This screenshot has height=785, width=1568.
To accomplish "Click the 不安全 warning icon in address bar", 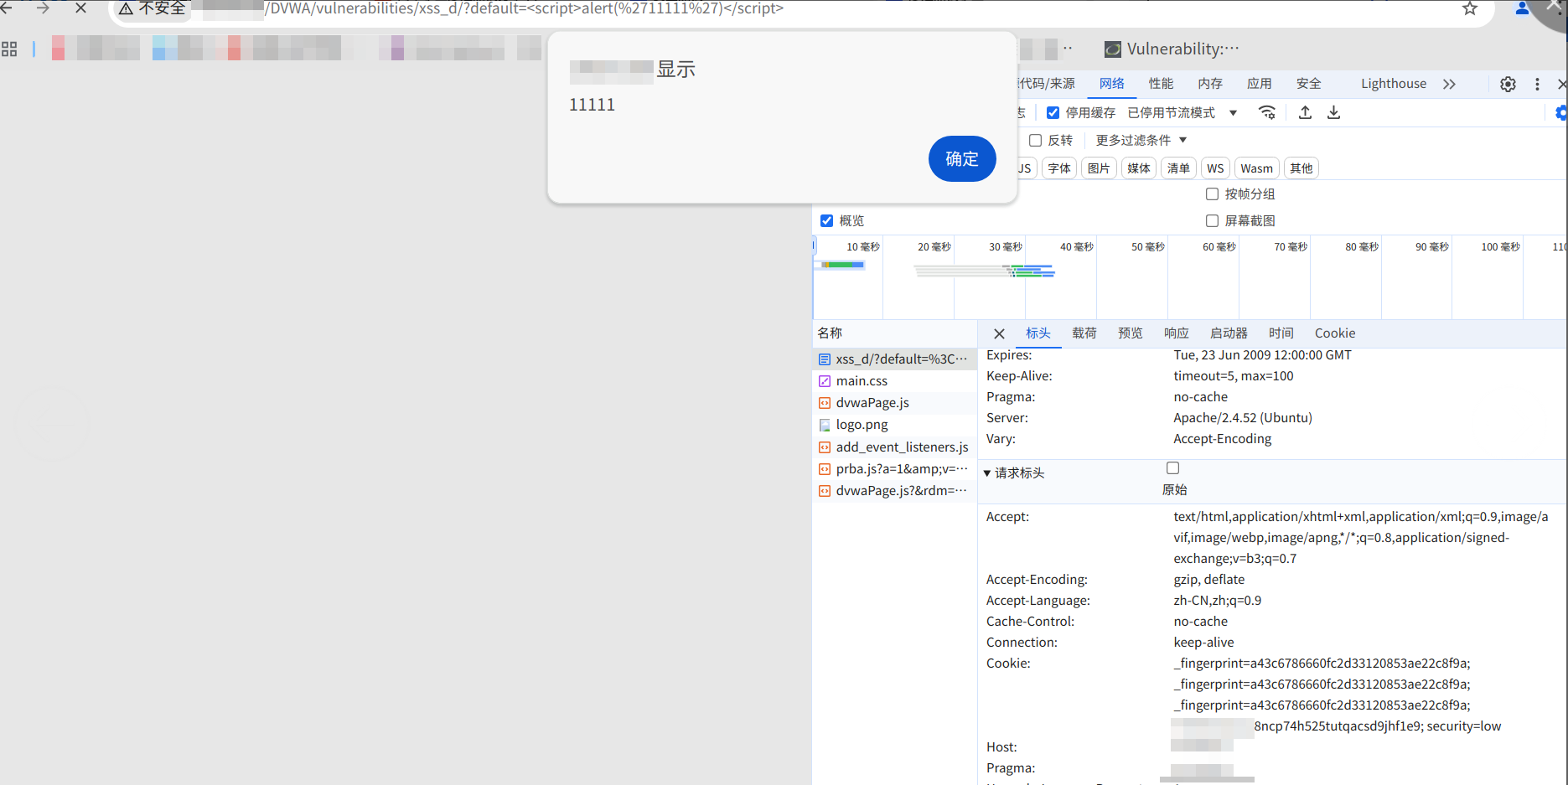I will (x=126, y=9).
